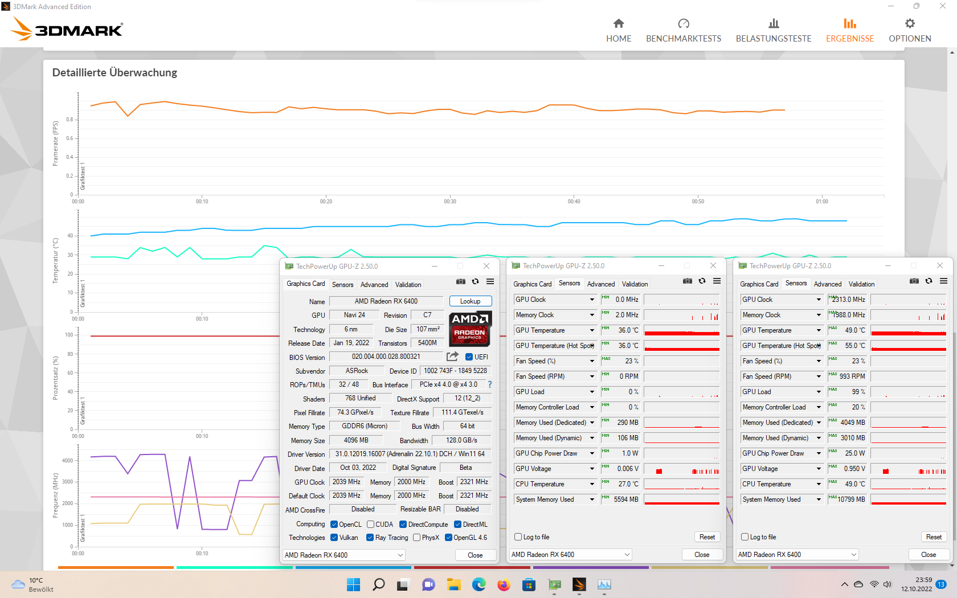
Task: Click the export icon next to BIOS Version
Action: (x=452, y=356)
